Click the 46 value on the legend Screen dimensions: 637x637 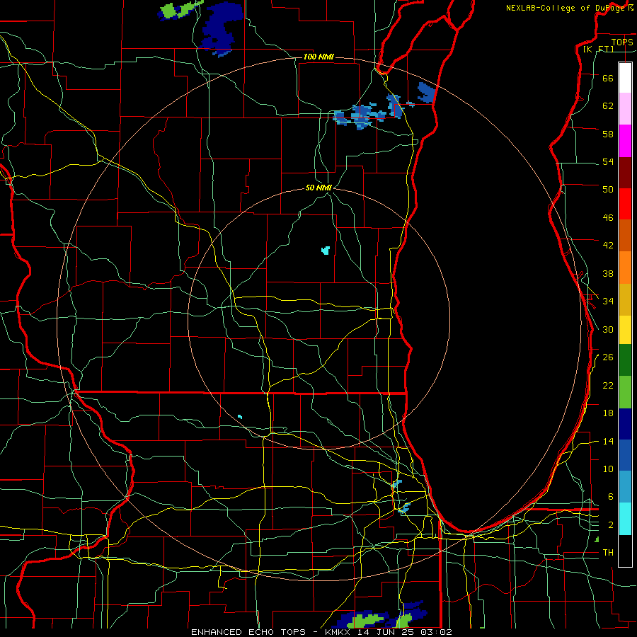608,218
